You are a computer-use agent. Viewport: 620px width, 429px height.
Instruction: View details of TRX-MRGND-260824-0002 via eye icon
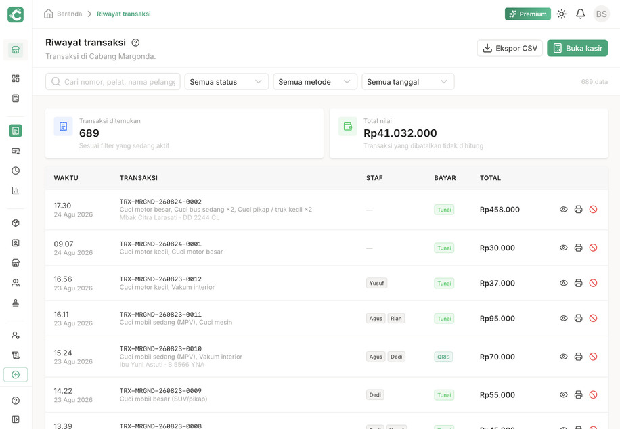(x=563, y=210)
